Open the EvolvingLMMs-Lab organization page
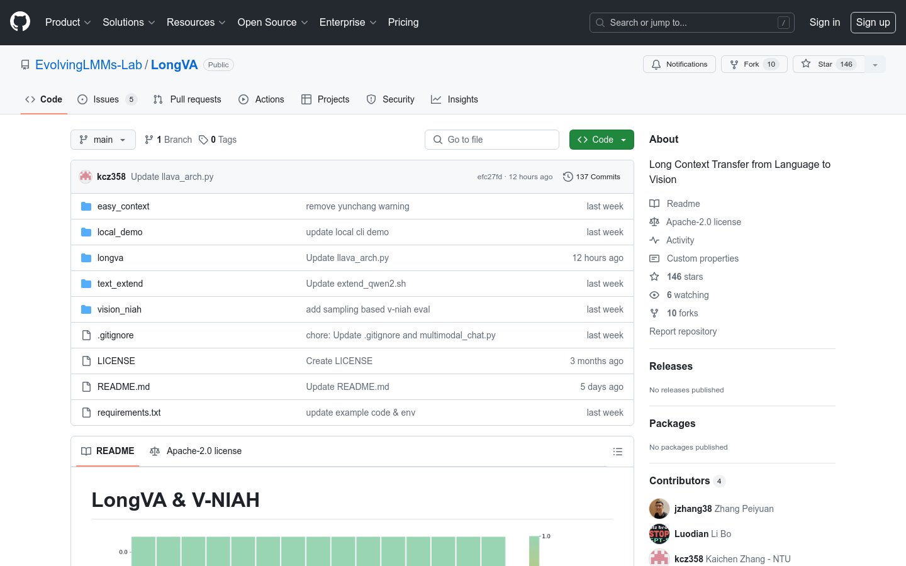This screenshot has height=566, width=906. (x=89, y=65)
